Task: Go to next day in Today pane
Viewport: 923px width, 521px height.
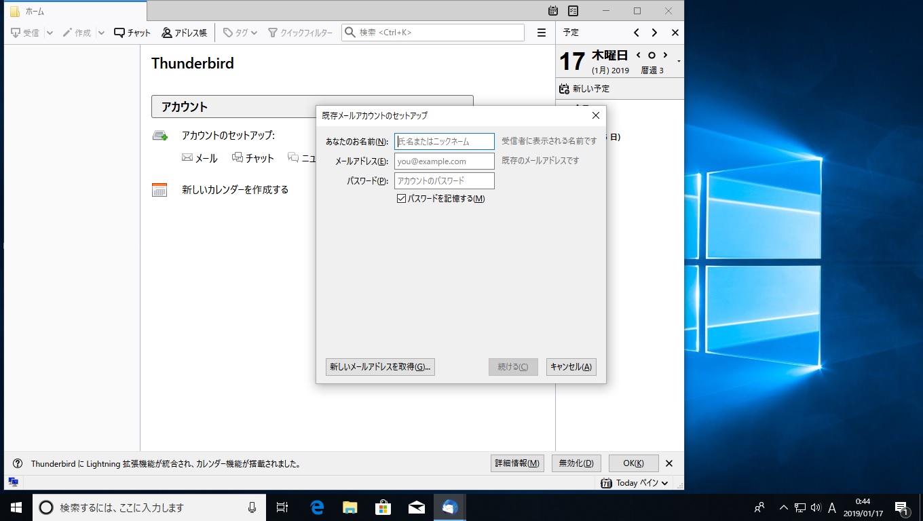Action: click(665, 56)
